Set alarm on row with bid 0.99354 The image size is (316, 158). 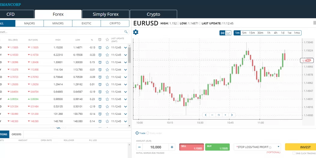pos(100,99)
